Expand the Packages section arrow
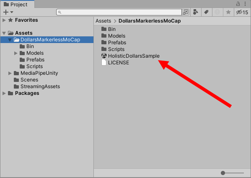The image size is (251, 178). [4, 94]
